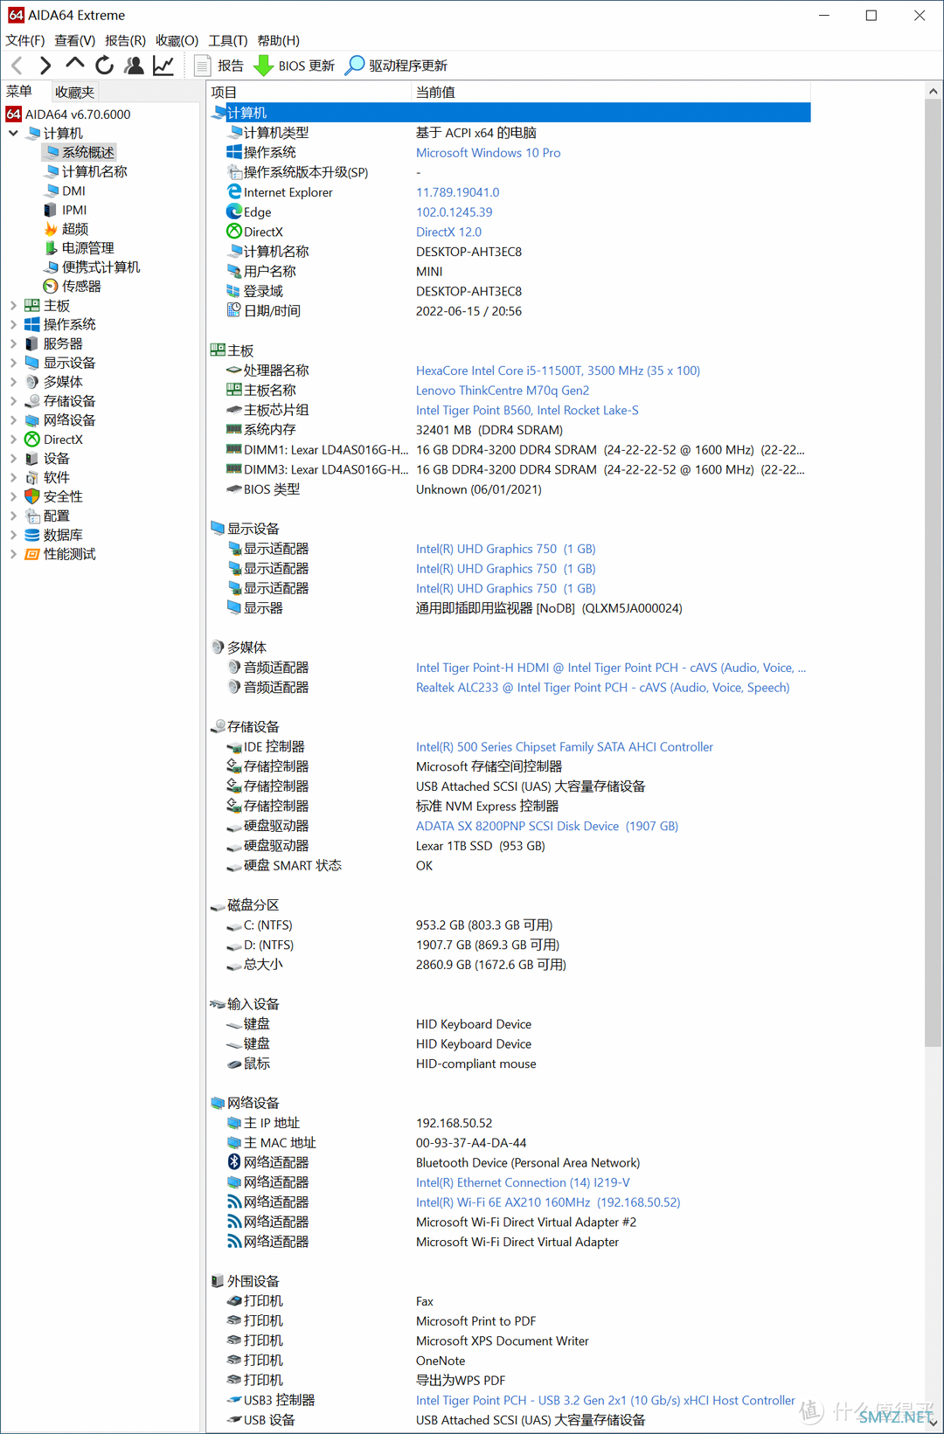944x1434 pixels.
Task: Click the Forward navigation arrow
Action: tap(45, 65)
